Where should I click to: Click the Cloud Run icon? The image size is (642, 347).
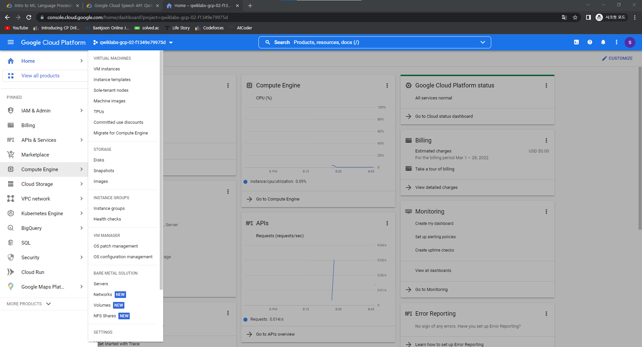pyautogui.click(x=11, y=272)
